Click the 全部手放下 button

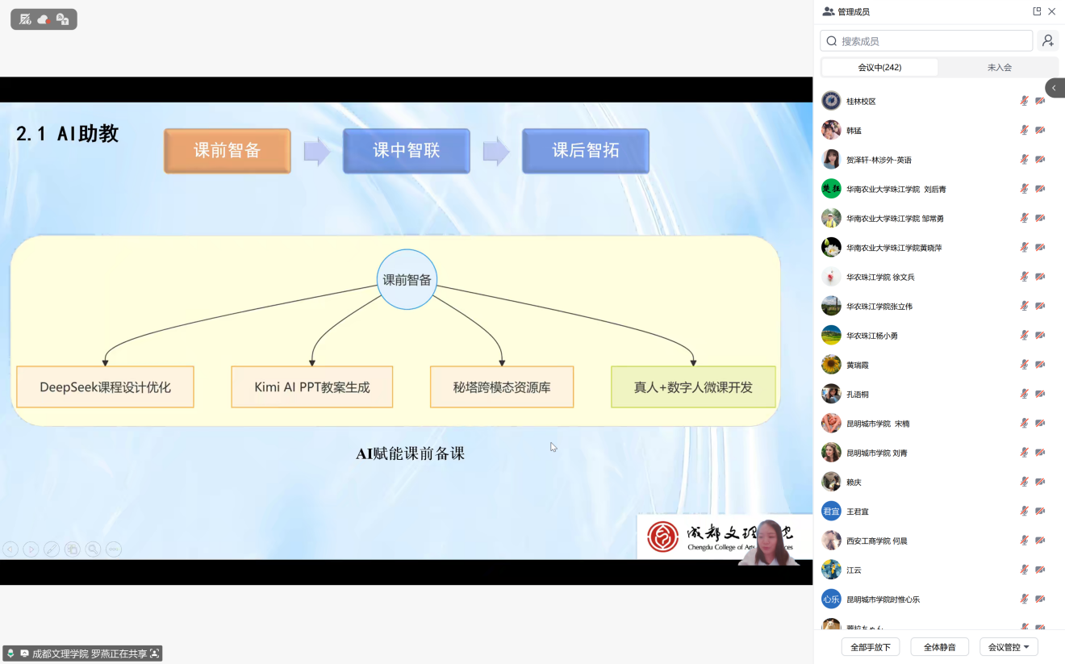click(870, 647)
